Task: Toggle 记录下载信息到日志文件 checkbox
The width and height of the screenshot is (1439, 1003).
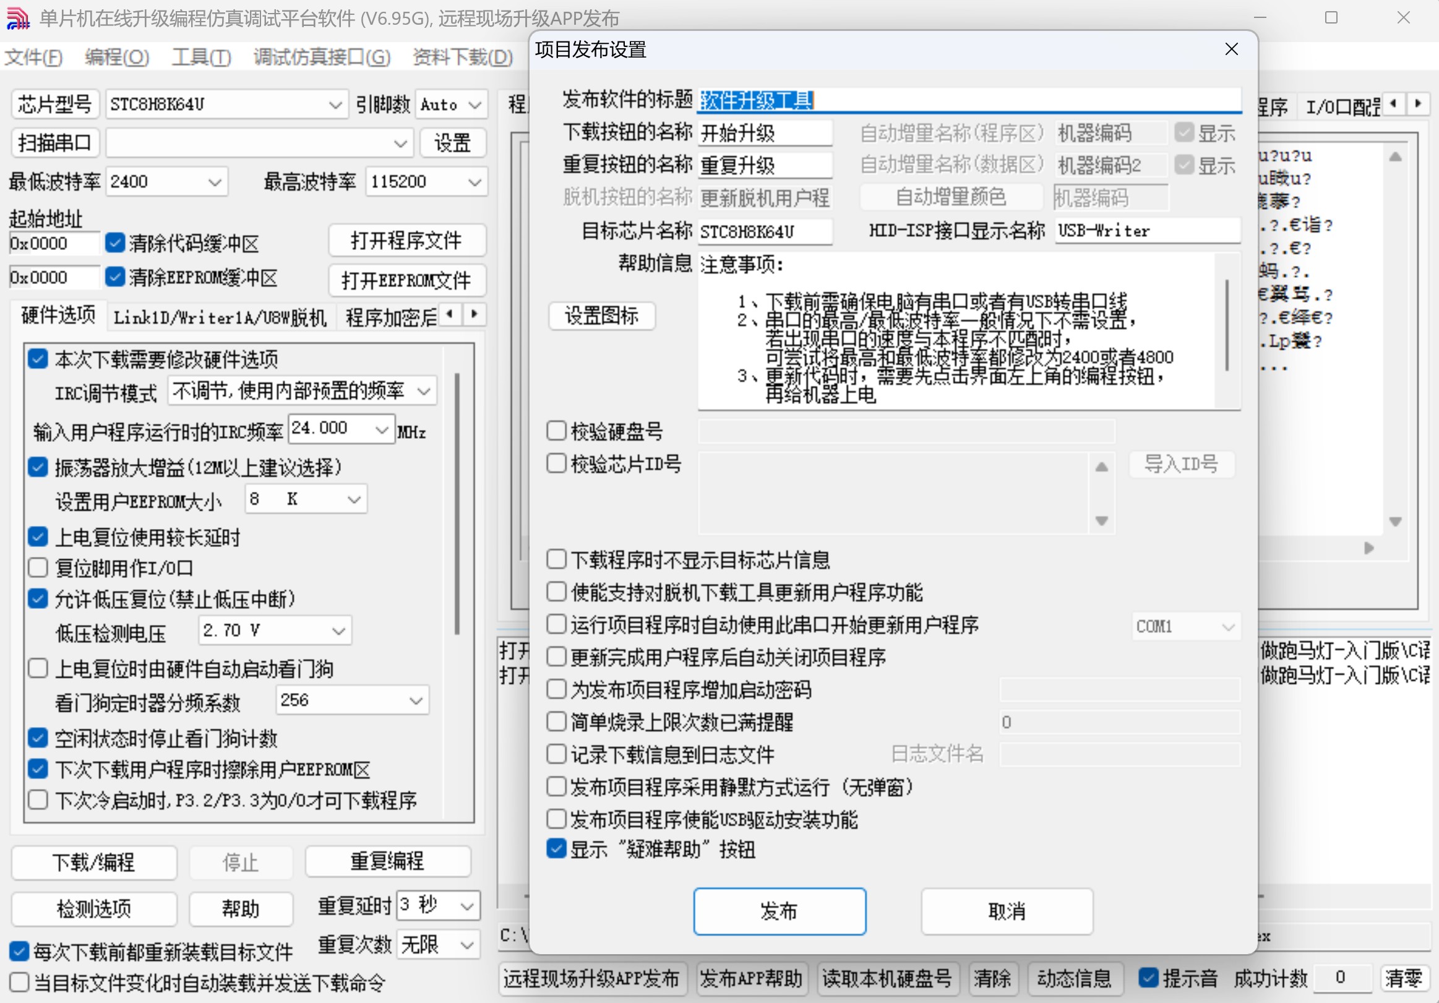Action: [556, 754]
